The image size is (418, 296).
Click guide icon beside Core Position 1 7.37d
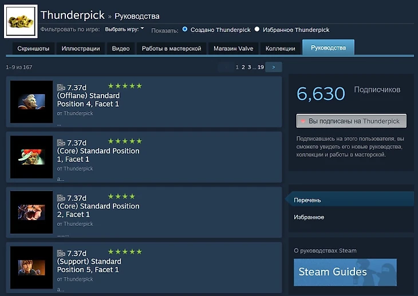click(x=61, y=142)
